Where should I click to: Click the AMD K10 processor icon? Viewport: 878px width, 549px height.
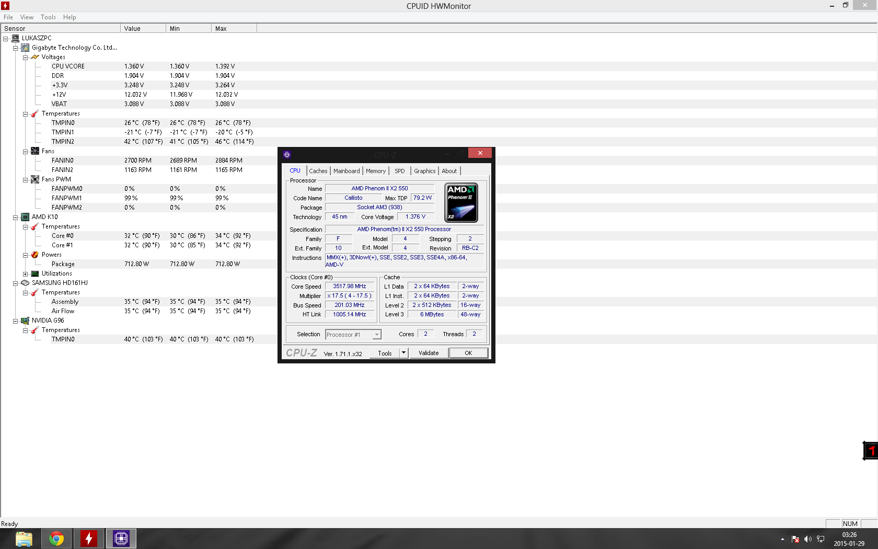click(x=25, y=217)
